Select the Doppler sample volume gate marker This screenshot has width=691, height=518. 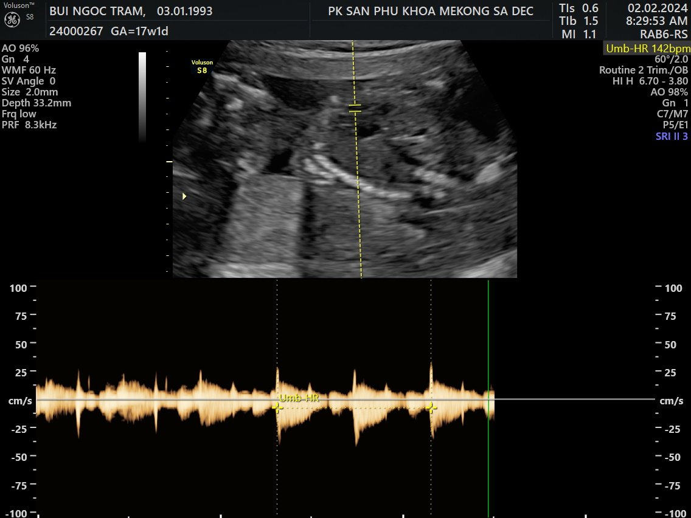pyautogui.click(x=355, y=109)
